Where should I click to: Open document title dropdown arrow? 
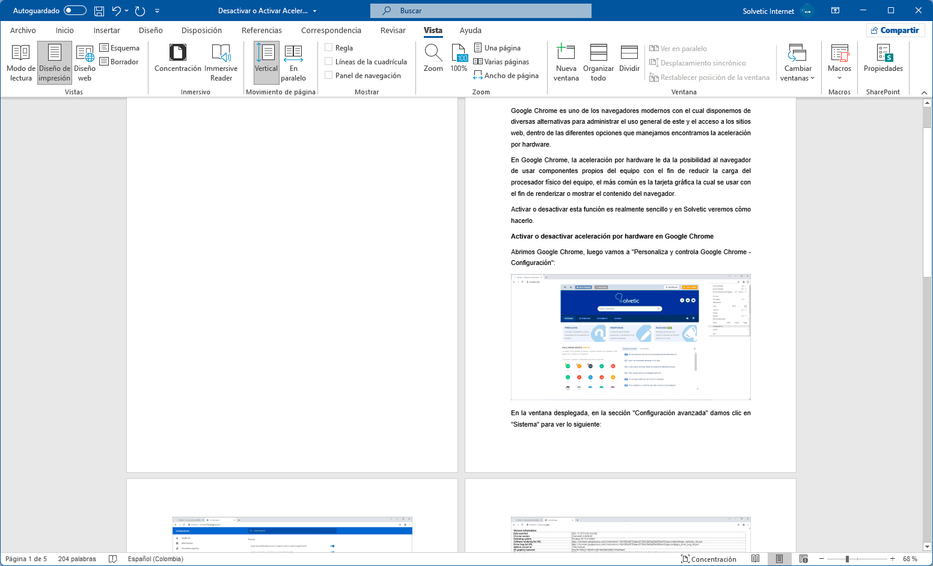click(314, 11)
